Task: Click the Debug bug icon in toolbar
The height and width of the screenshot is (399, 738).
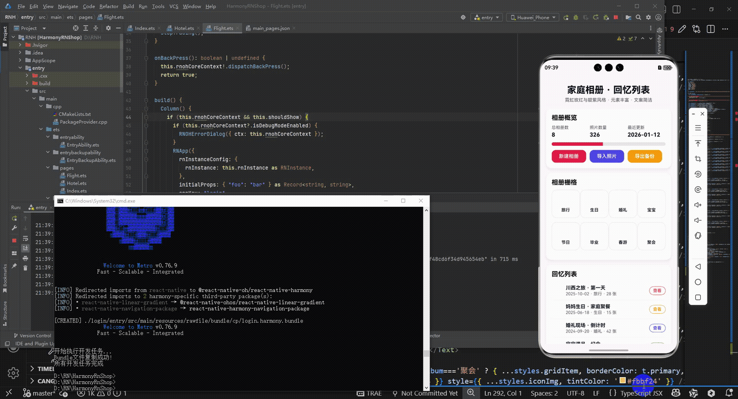Action: [x=575, y=17]
